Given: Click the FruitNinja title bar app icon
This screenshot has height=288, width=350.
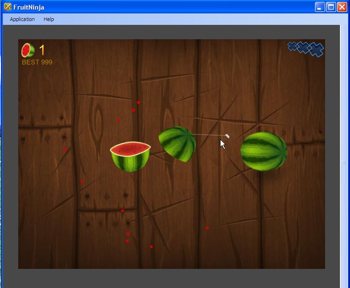Looking at the screenshot, I should point(8,7).
